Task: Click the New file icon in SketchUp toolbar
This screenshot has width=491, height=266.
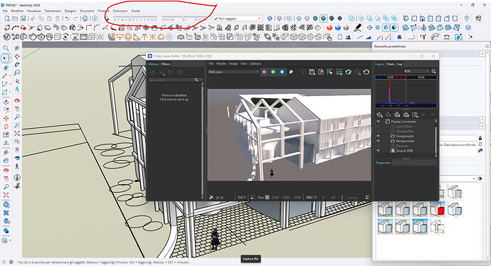Action: click(7, 18)
